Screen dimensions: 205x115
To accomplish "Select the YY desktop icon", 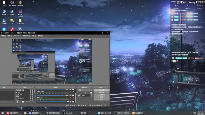I will point(12,21).
